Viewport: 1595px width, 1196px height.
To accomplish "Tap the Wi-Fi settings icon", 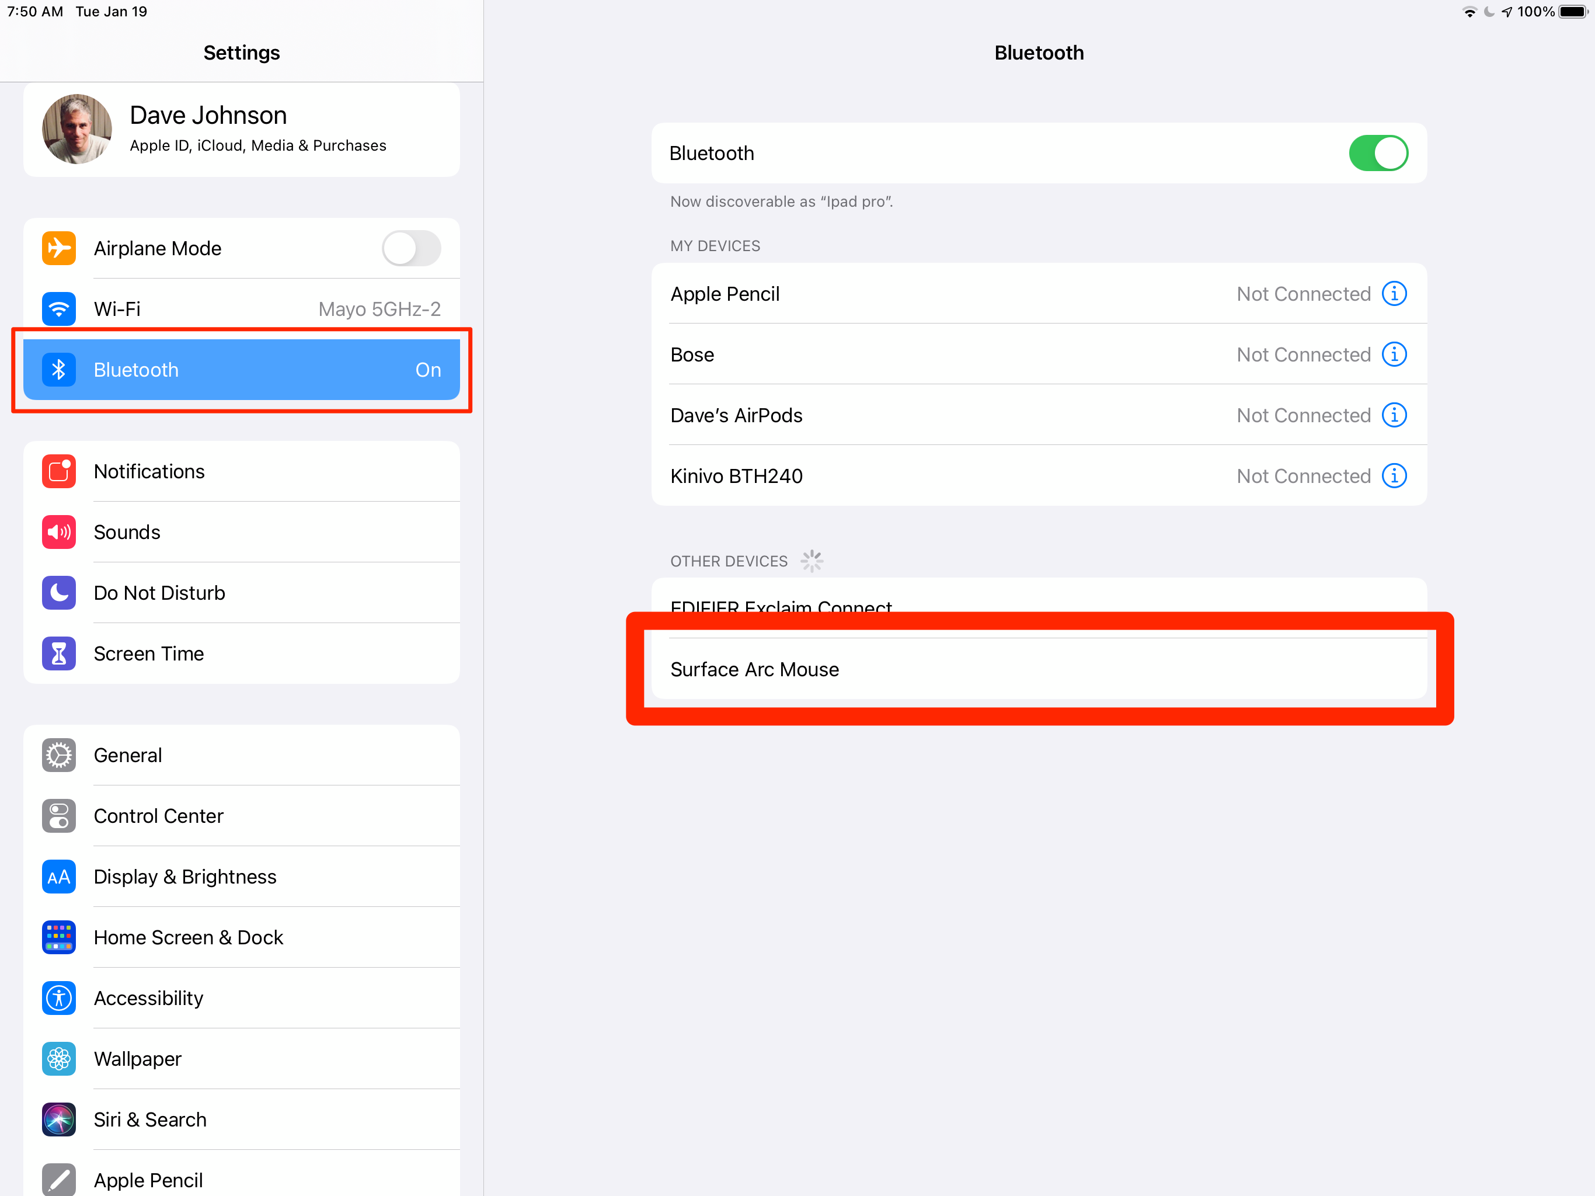I will [58, 309].
